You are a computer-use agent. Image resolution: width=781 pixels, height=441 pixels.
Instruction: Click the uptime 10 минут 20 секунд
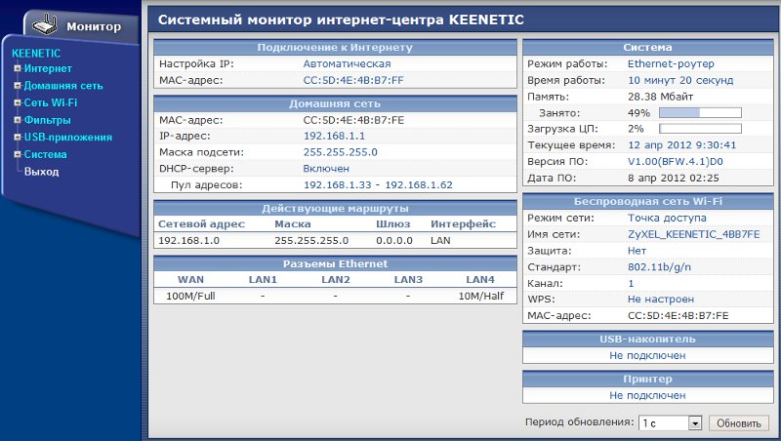click(x=680, y=80)
